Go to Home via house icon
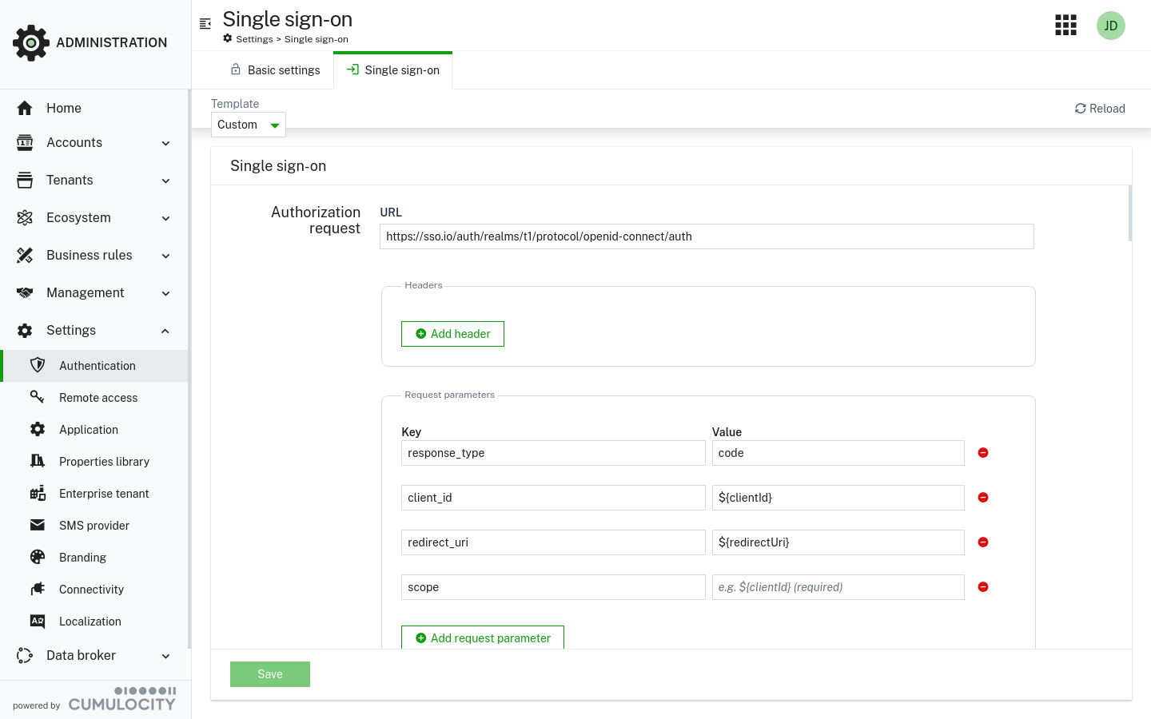 (25, 108)
